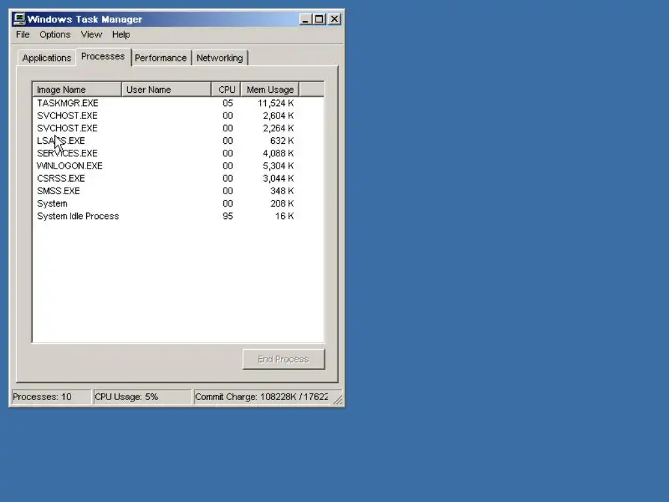Sort by CPU column header
Viewport: 669px width, 502px height.
click(x=226, y=90)
